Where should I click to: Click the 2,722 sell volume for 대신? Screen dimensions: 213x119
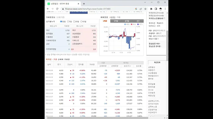[67, 30]
